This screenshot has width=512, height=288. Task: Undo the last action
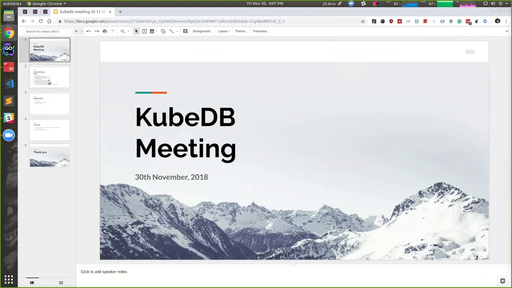tap(89, 31)
